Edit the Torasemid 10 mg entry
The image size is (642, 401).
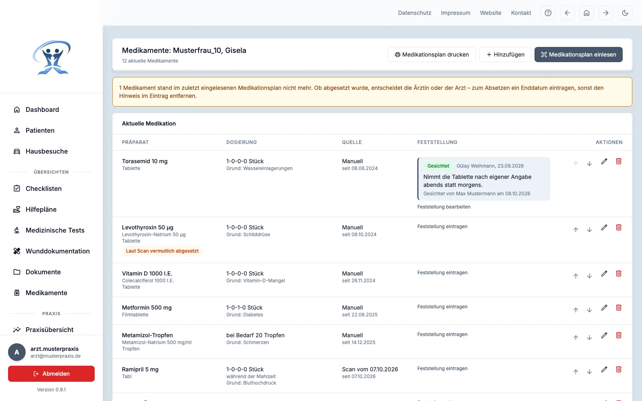(x=604, y=161)
